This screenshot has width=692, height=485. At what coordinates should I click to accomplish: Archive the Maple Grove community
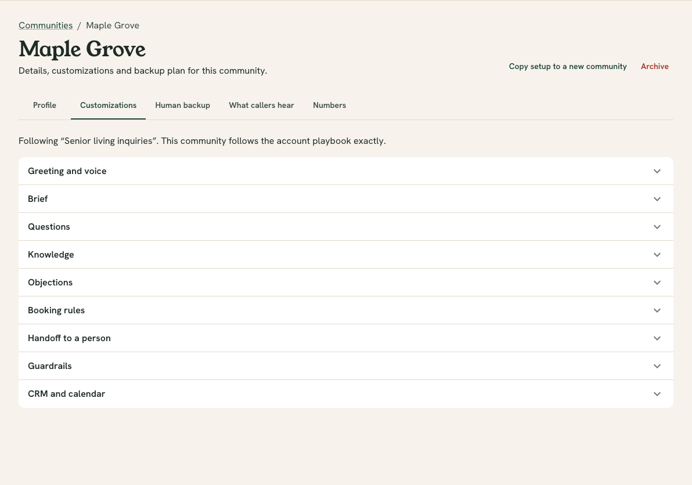(654, 66)
